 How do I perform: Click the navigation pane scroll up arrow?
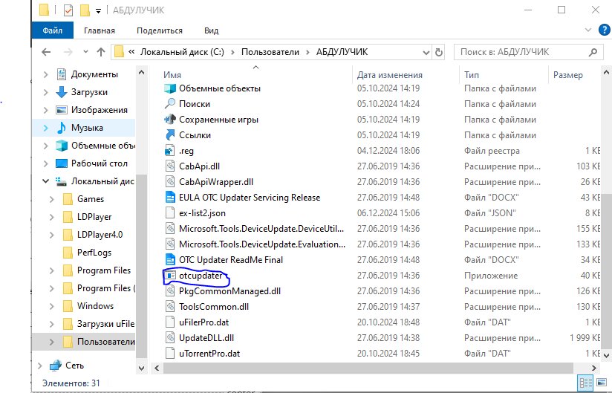click(x=142, y=73)
